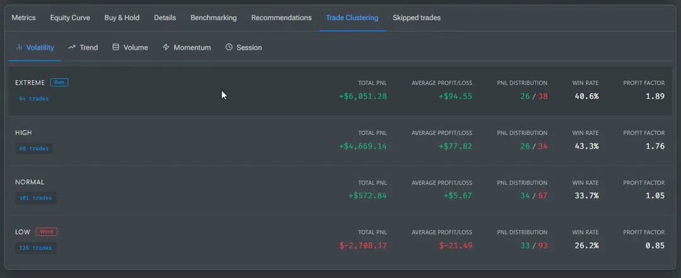This screenshot has height=278, width=681.
Task: Click the Volume database icon
Action: click(x=115, y=47)
